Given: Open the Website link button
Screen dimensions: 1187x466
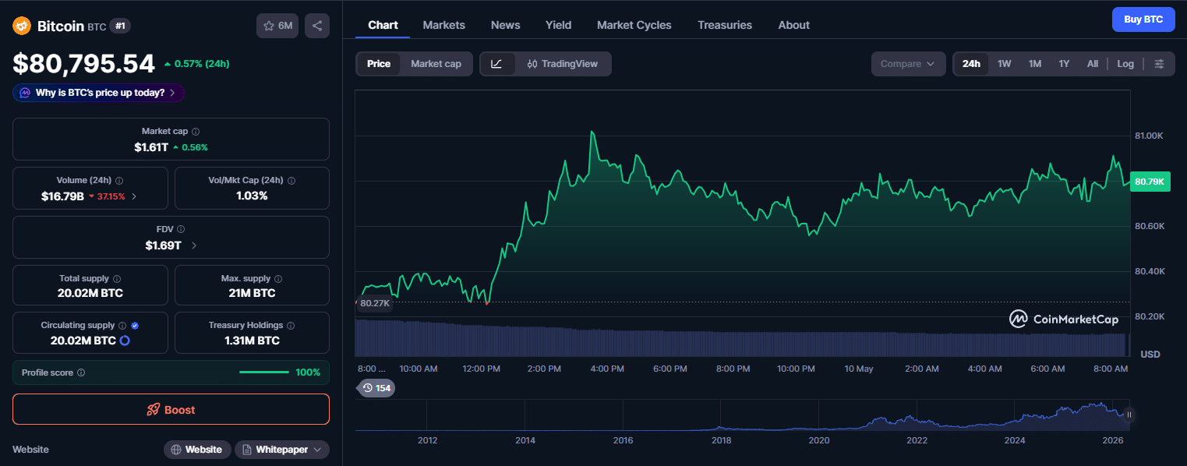Looking at the screenshot, I should [198, 450].
